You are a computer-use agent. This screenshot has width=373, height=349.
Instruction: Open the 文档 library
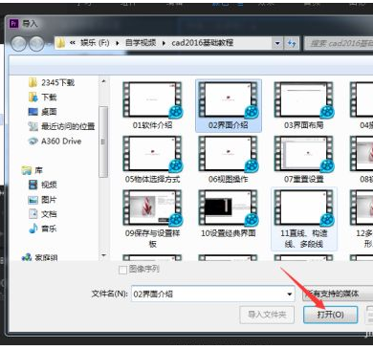43,214
